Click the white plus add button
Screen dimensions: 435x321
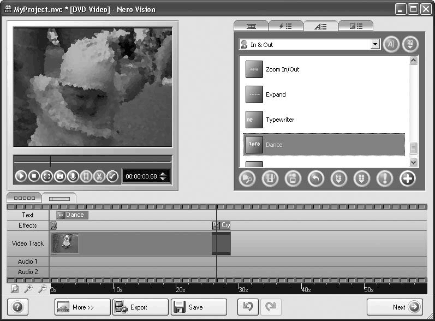[x=407, y=179]
